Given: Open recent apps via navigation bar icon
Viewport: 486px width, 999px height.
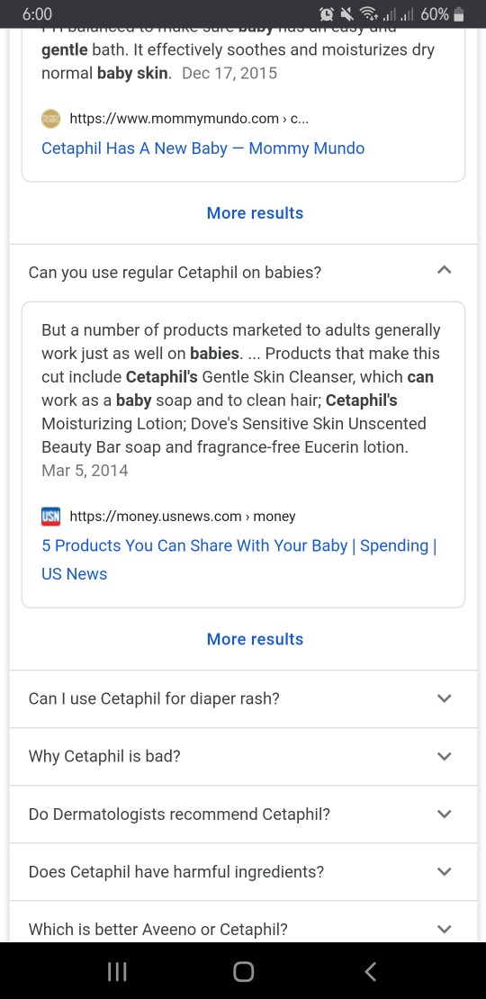Looking at the screenshot, I should 117,971.
